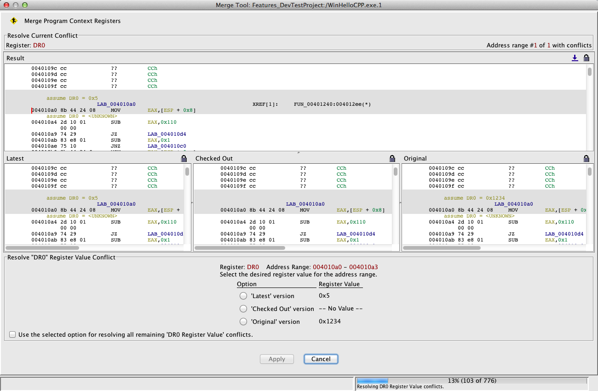Click the blue down-arrow icon in Result panel
Viewport: 598px width, 391px height.
[575, 58]
